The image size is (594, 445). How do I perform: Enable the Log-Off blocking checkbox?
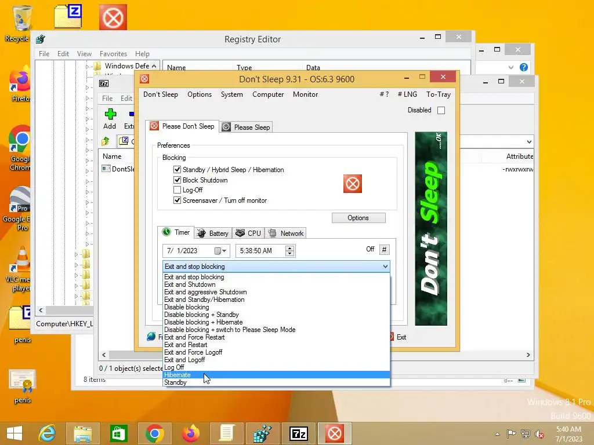coord(177,189)
